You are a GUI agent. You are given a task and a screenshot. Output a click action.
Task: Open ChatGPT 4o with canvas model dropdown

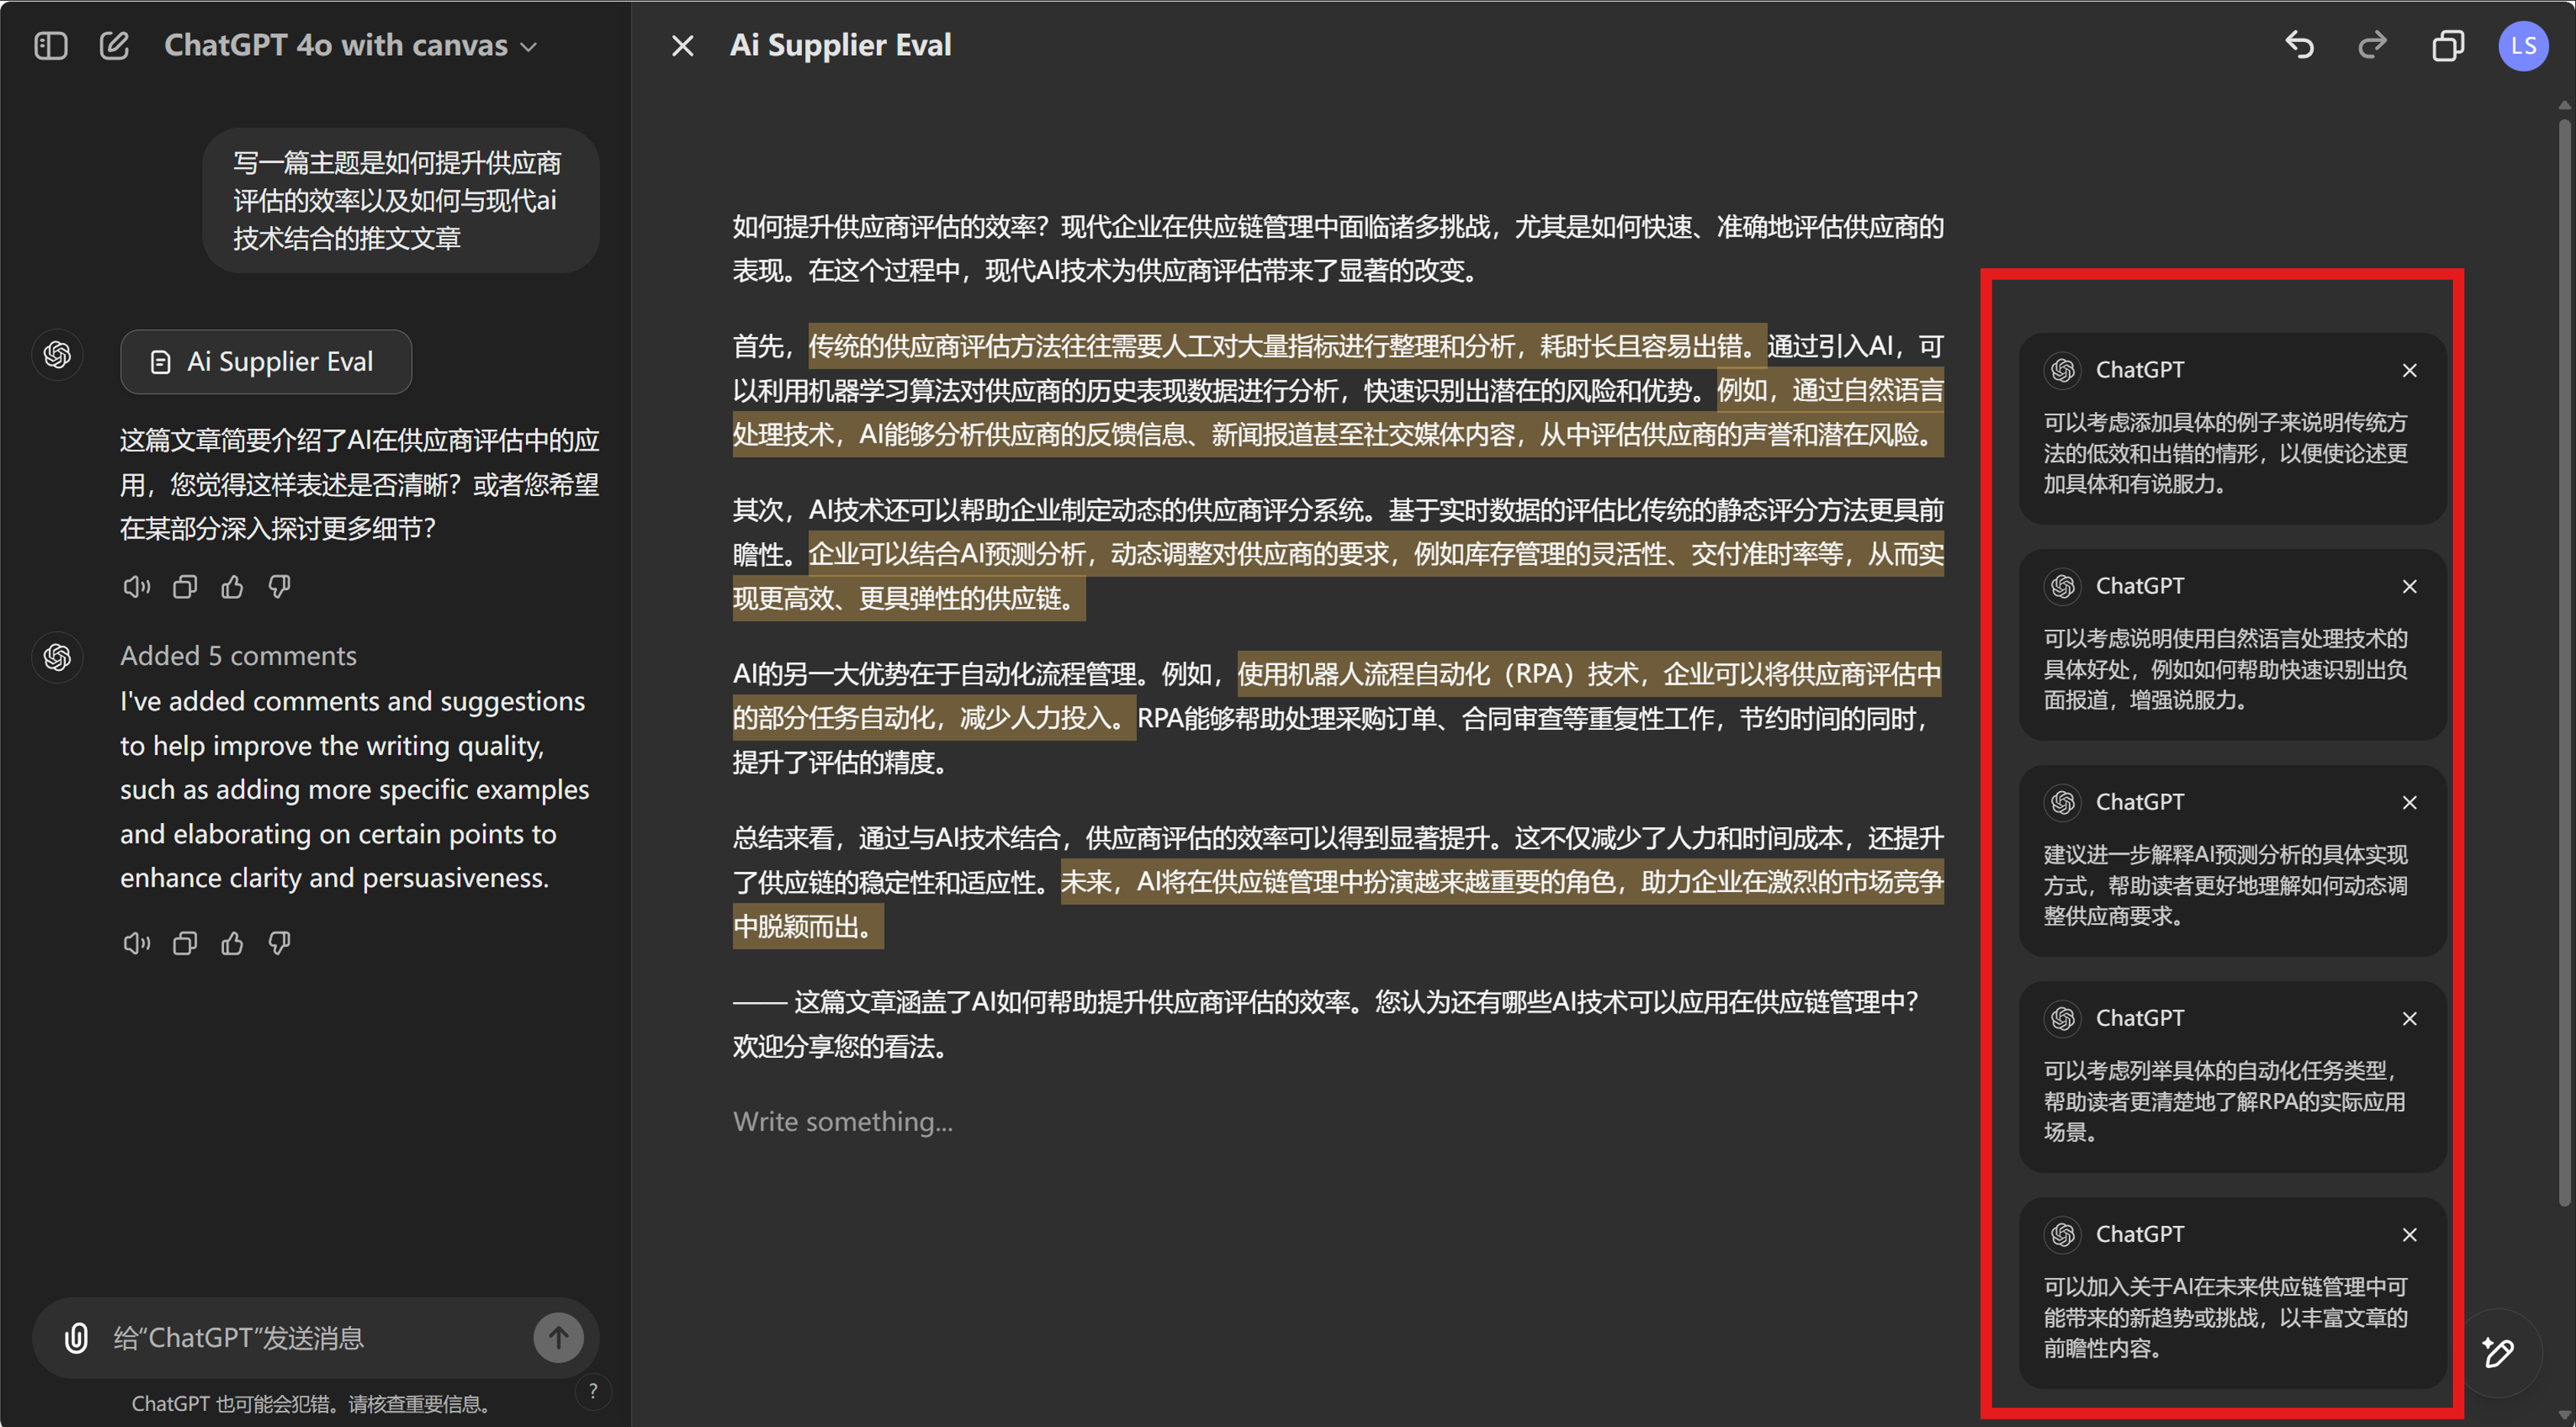(350, 46)
